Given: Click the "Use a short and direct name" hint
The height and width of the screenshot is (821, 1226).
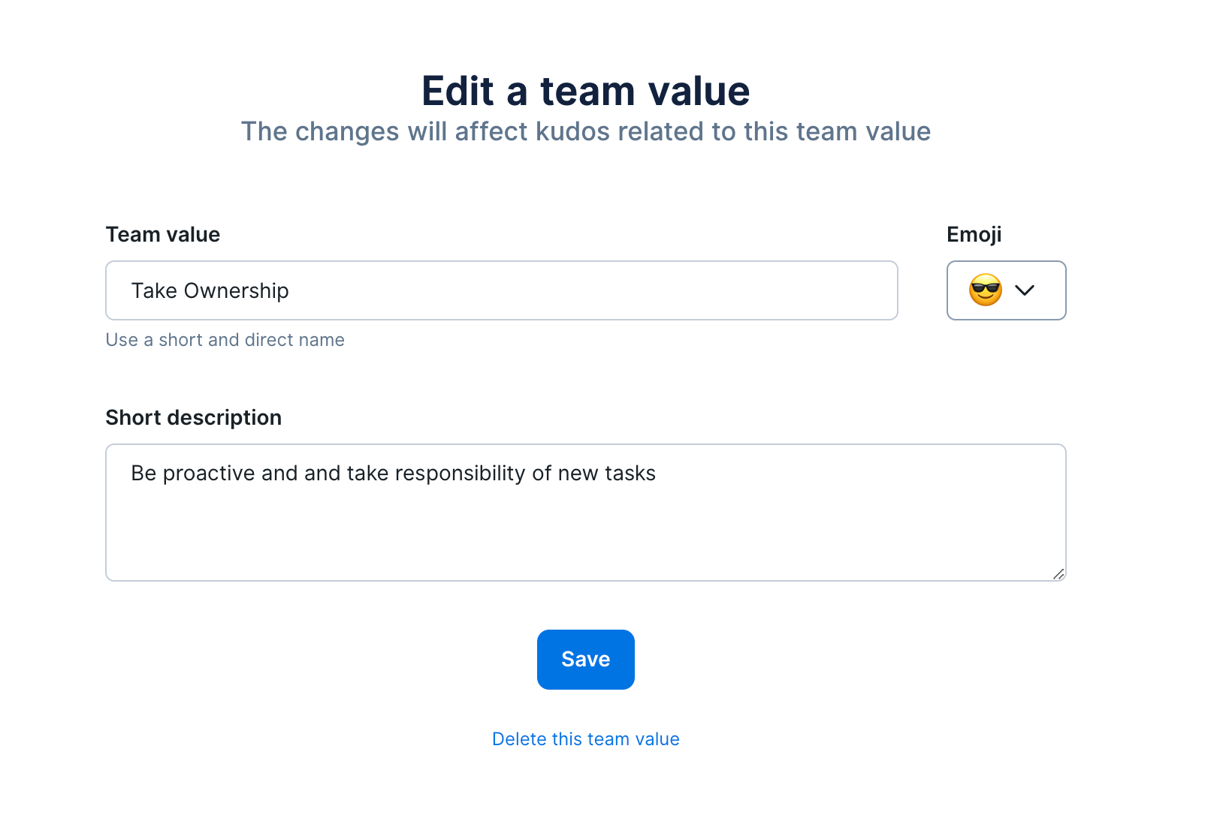Looking at the screenshot, I should tap(225, 340).
